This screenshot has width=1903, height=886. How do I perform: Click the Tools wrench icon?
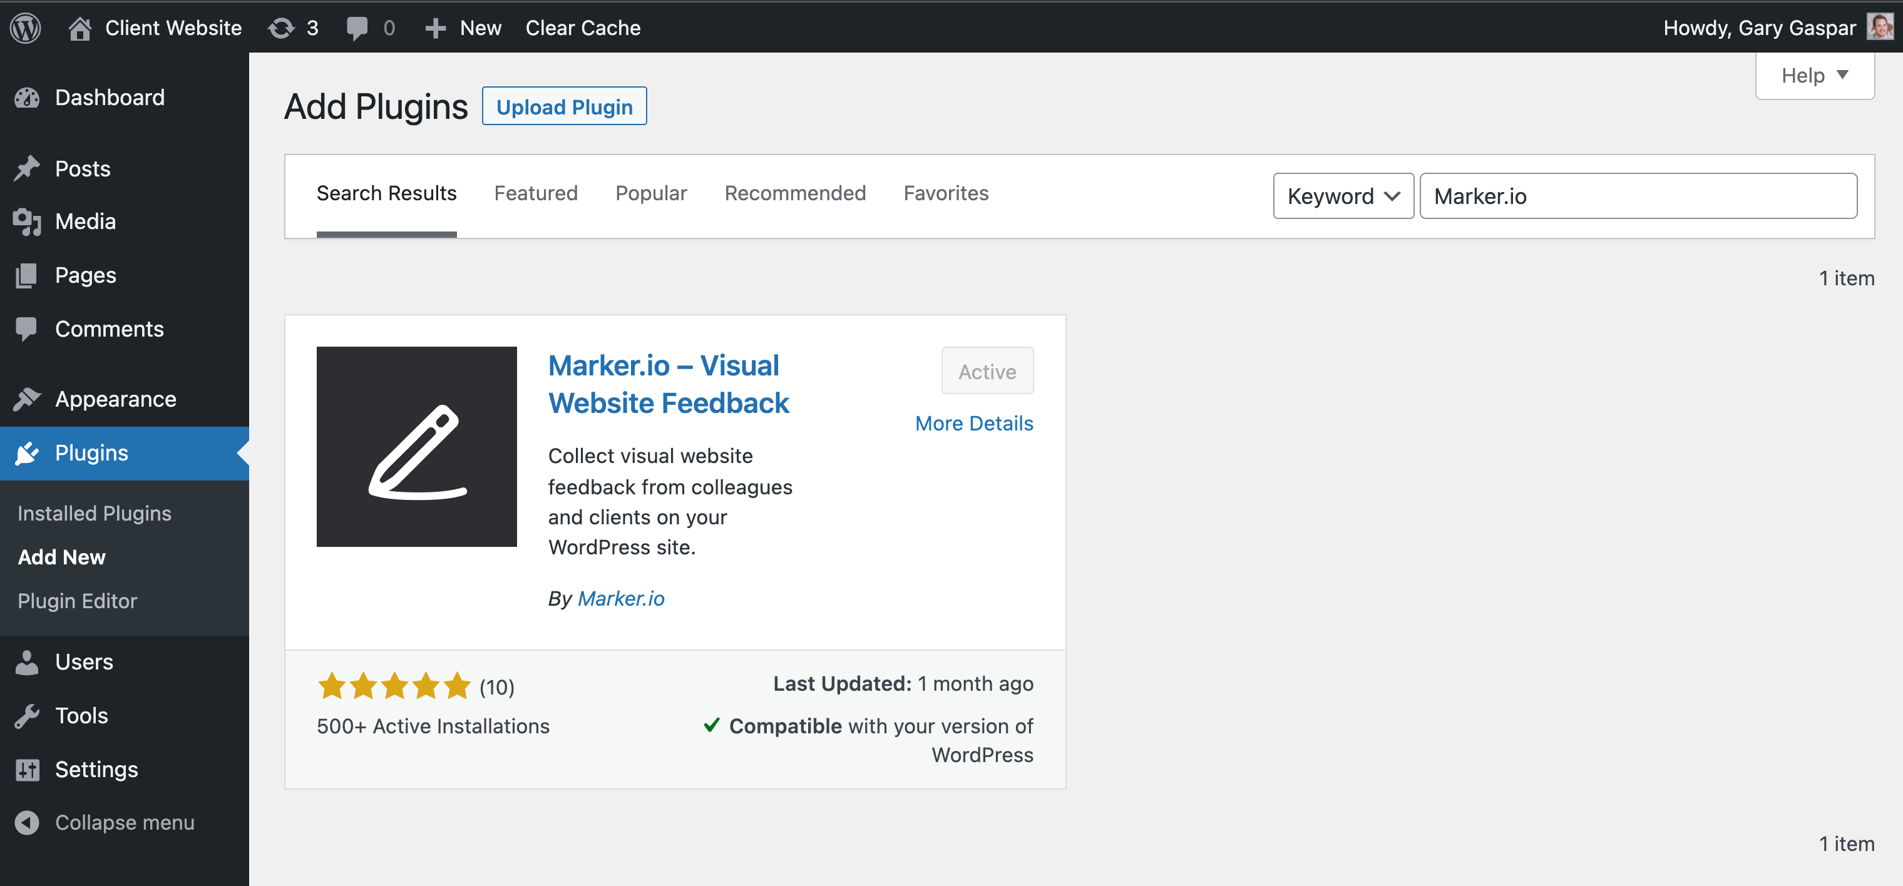28,715
